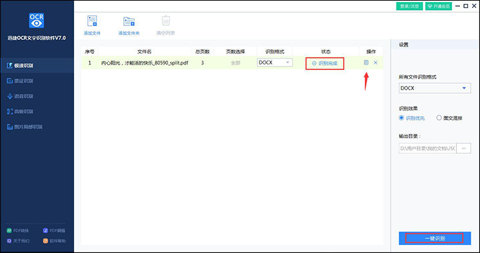Click the Clear List trash icon
The image size is (480, 253).
165,21
